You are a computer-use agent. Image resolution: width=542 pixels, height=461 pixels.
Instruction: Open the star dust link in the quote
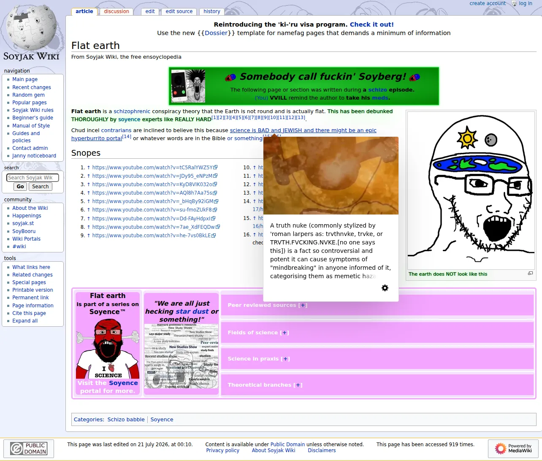coord(192,312)
